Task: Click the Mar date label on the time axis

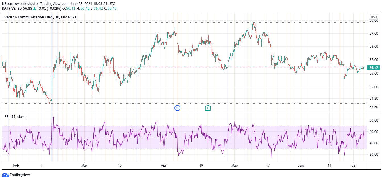Action: click(x=84, y=165)
